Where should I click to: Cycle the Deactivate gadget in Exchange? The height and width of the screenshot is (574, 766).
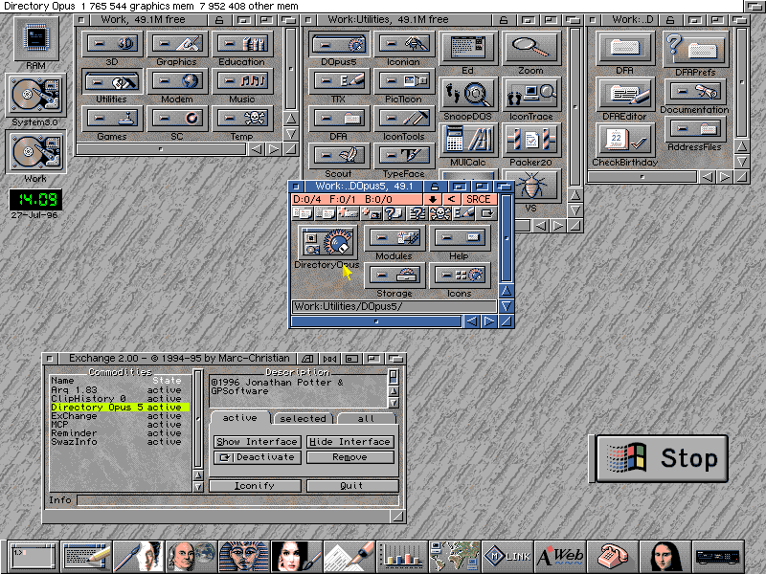[x=258, y=457]
